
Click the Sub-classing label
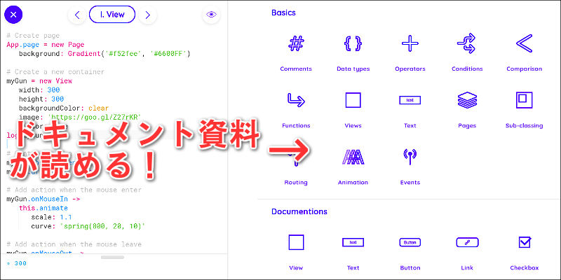(x=524, y=126)
